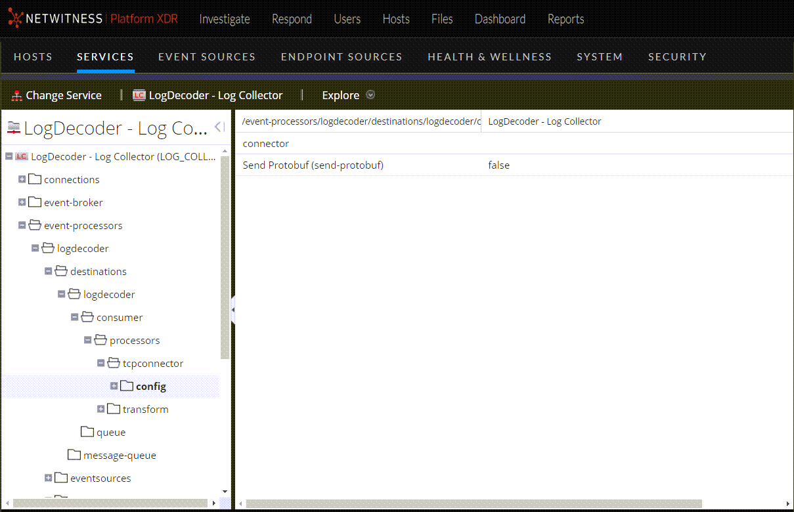Viewport: 794px width, 512px height.
Task: Click the queue folder icon
Action: point(87,432)
